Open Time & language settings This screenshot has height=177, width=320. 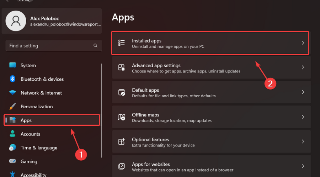pos(39,148)
